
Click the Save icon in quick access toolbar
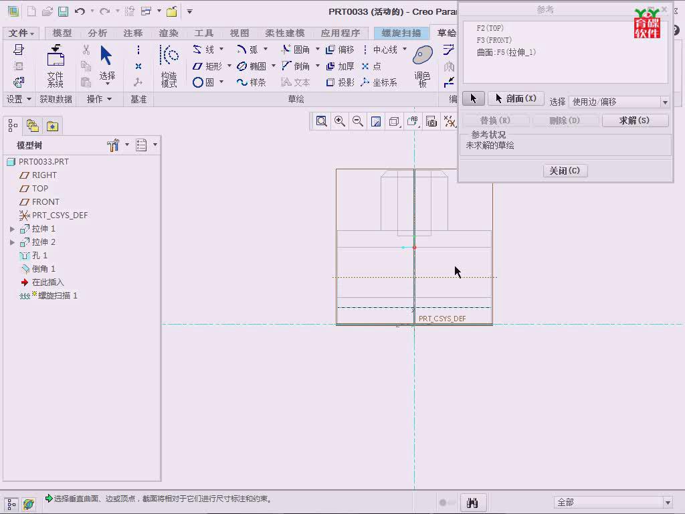tap(64, 11)
